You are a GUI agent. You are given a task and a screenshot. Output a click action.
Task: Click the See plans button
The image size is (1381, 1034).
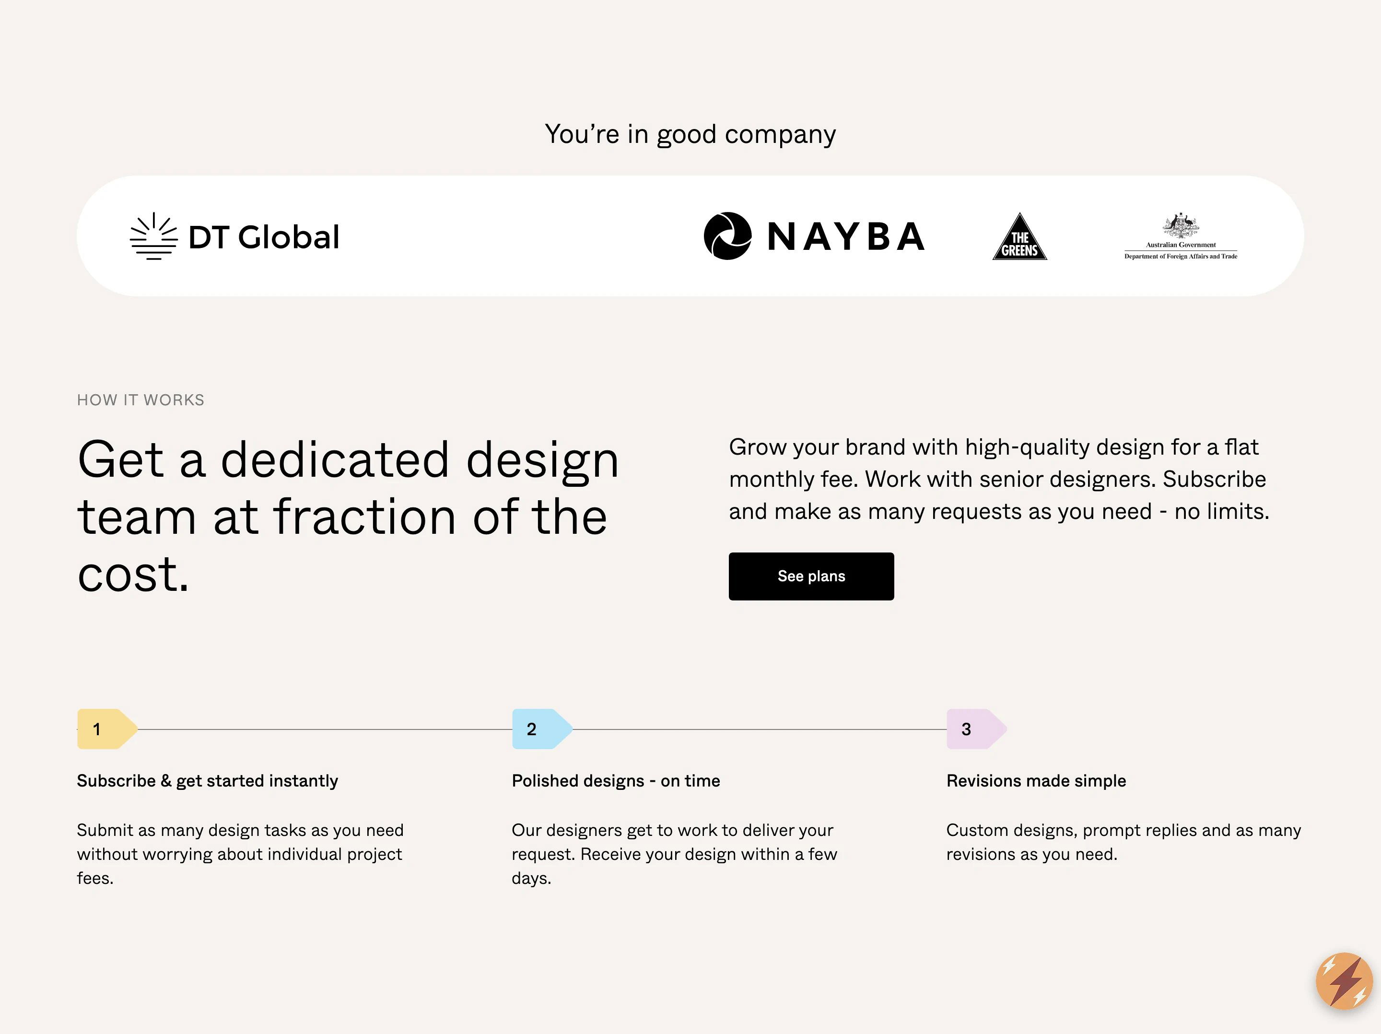click(811, 576)
